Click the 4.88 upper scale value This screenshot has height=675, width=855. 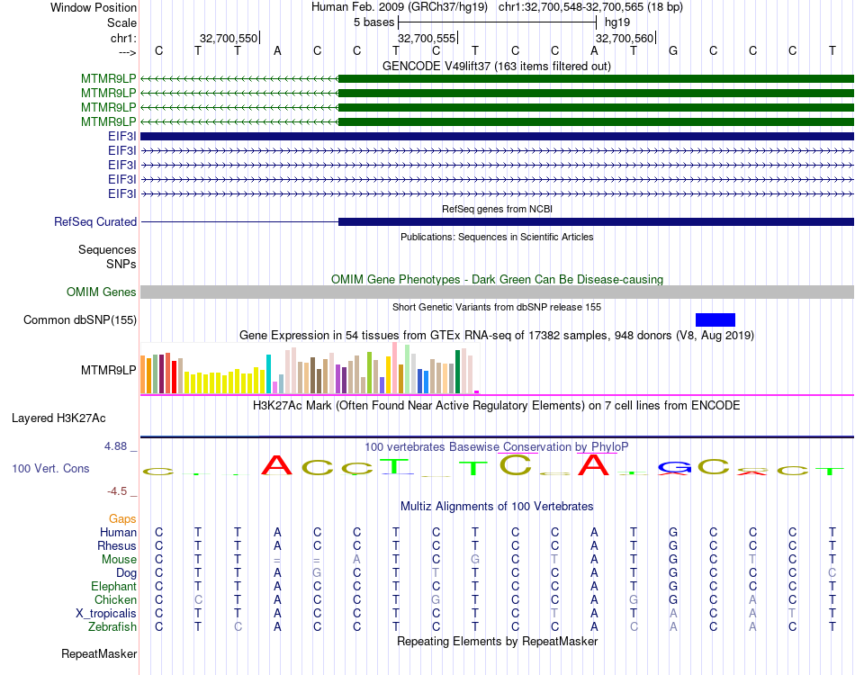point(115,446)
